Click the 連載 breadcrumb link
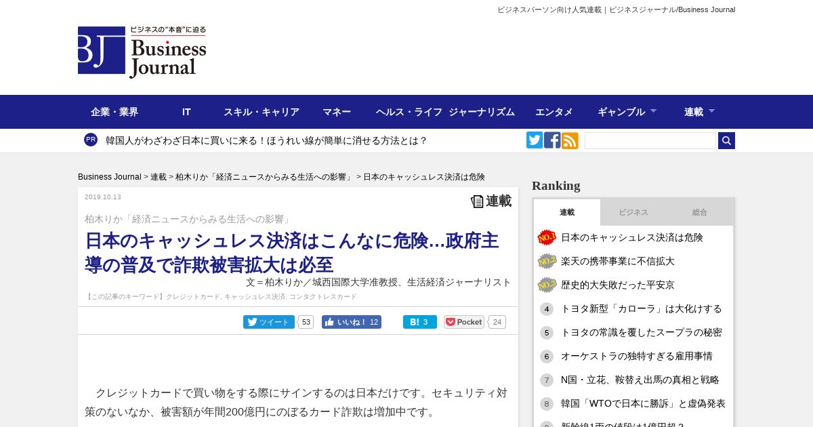 point(159,177)
